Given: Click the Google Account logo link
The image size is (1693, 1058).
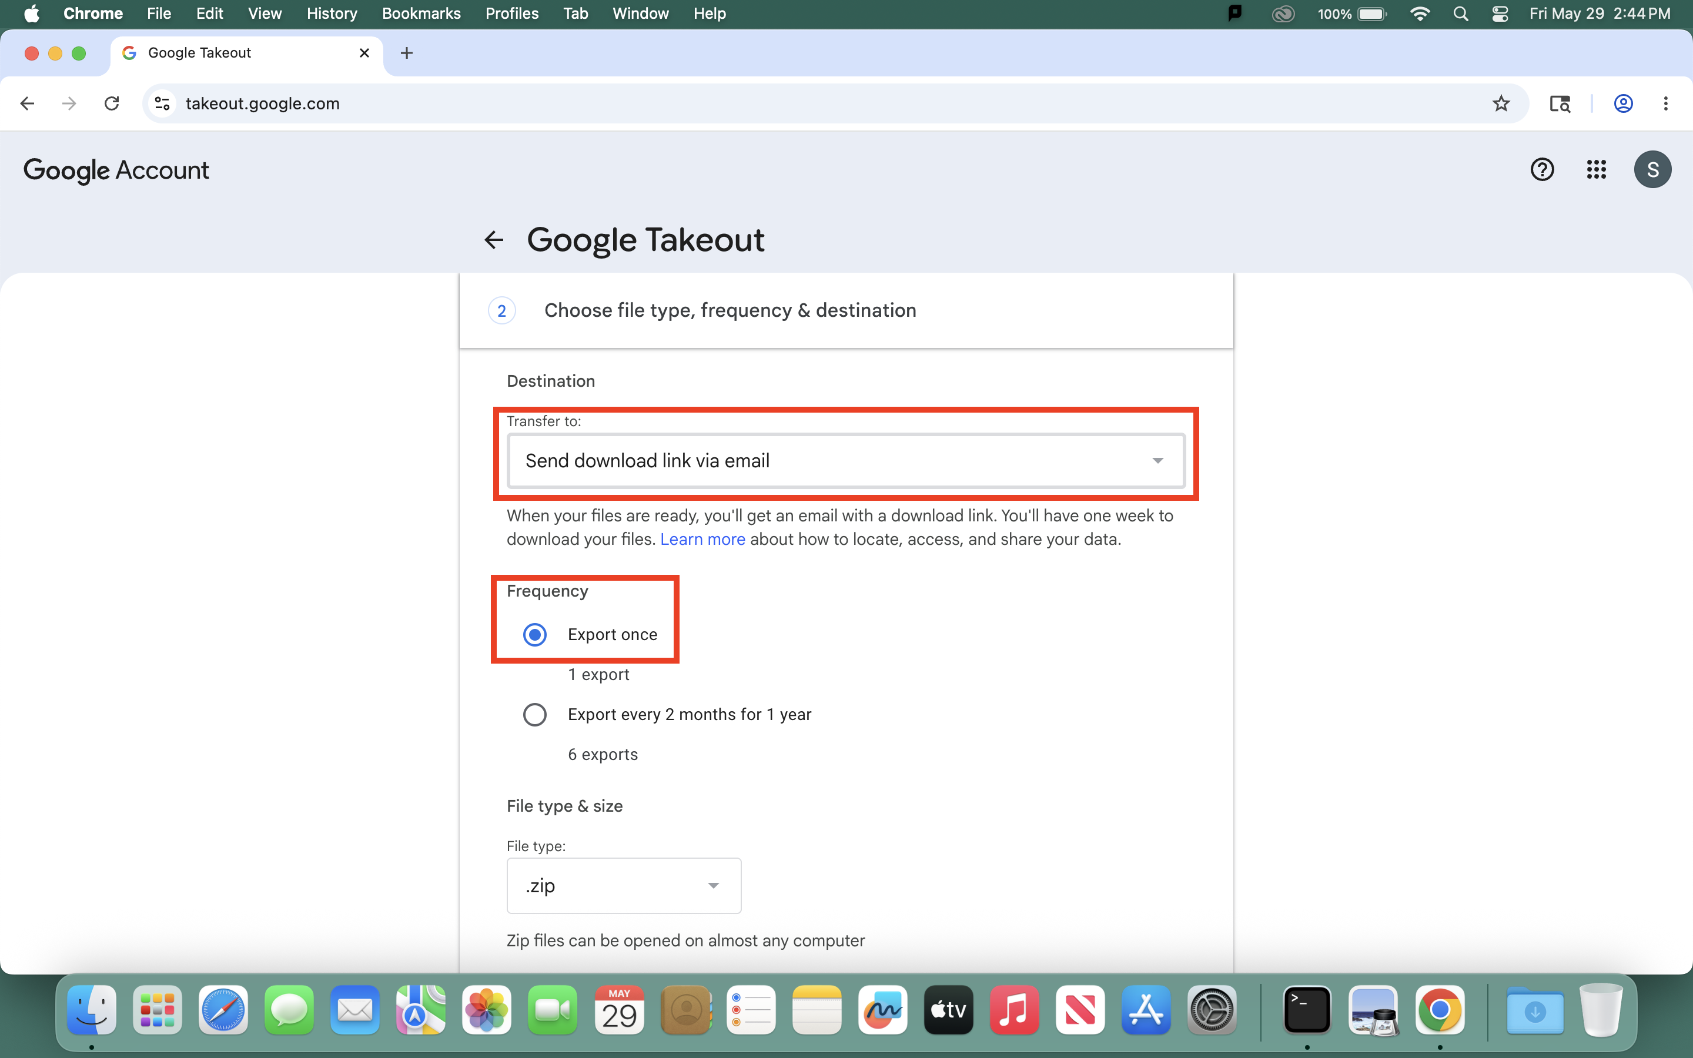Looking at the screenshot, I should click(116, 170).
